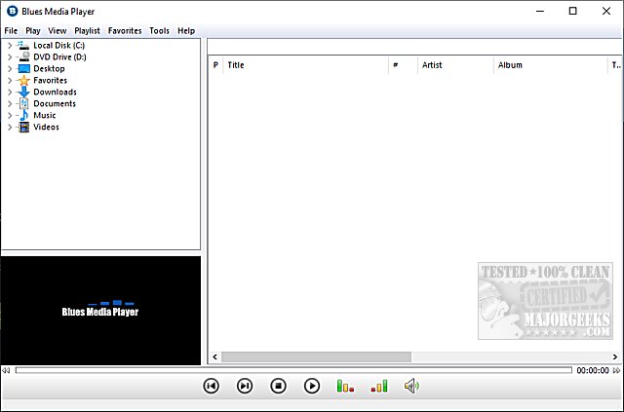Click the playlist scrollbar right arrow
Viewport: 624px width, 412px height.
[x=615, y=356]
